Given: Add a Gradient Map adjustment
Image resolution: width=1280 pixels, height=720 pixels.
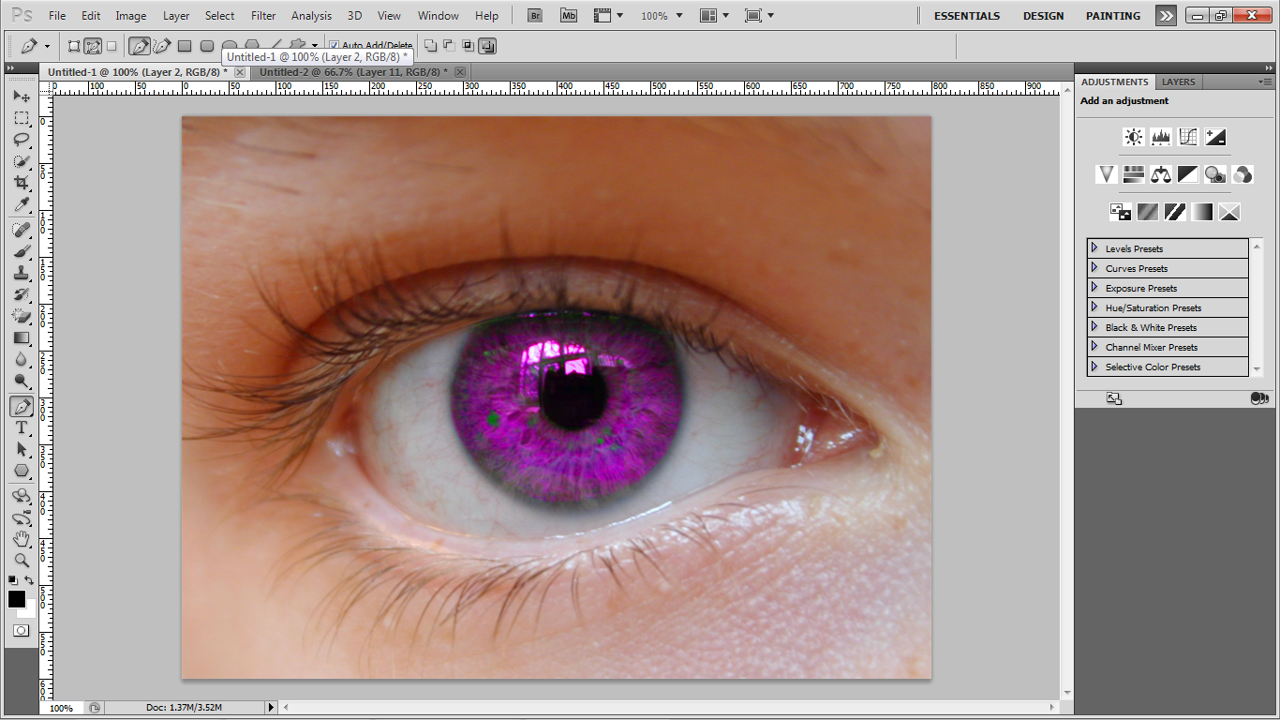Looking at the screenshot, I should [x=1202, y=212].
